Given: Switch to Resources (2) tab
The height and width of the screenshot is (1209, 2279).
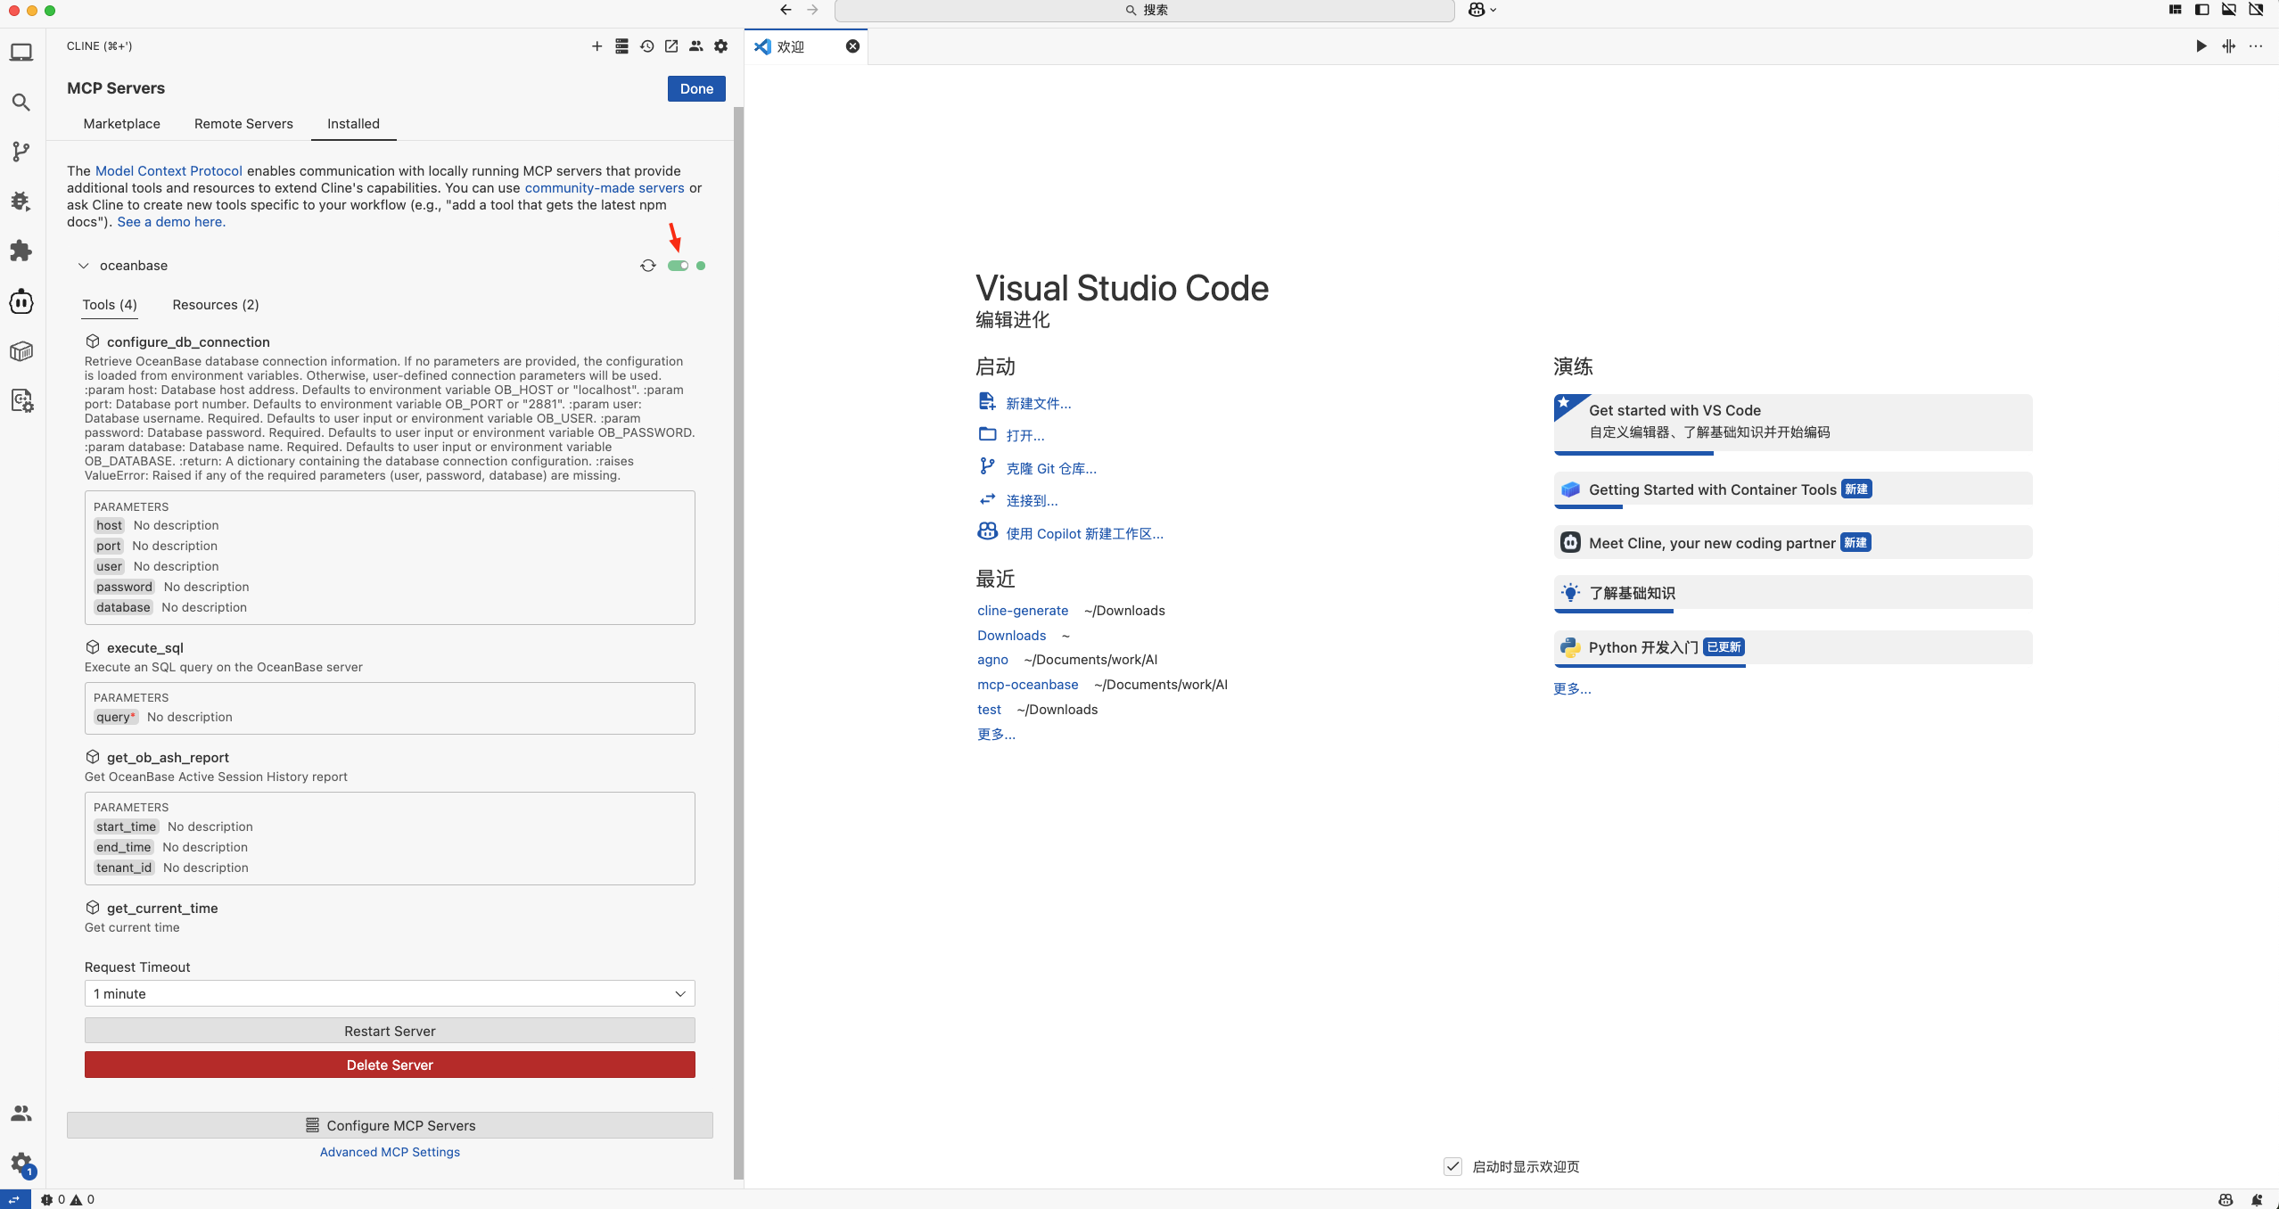Looking at the screenshot, I should point(216,305).
